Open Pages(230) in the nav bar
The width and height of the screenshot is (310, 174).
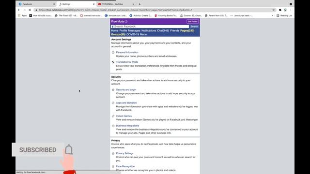click(187, 31)
